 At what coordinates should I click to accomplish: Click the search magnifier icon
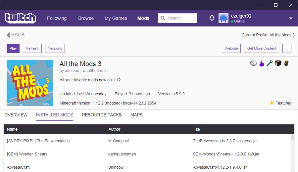click(163, 18)
